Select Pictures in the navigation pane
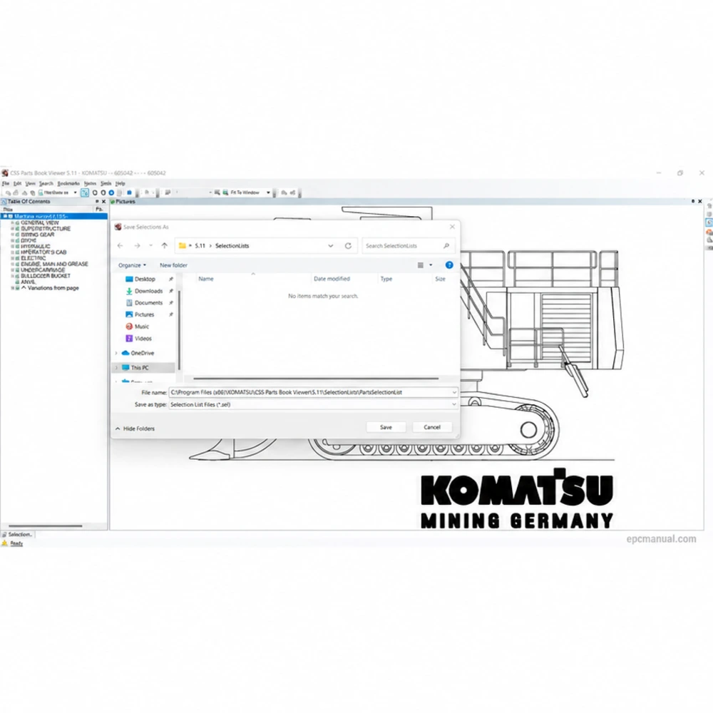 click(x=144, y=314)
